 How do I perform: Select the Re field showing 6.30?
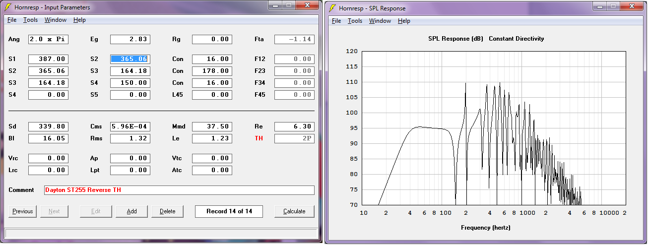coord(294,126)
